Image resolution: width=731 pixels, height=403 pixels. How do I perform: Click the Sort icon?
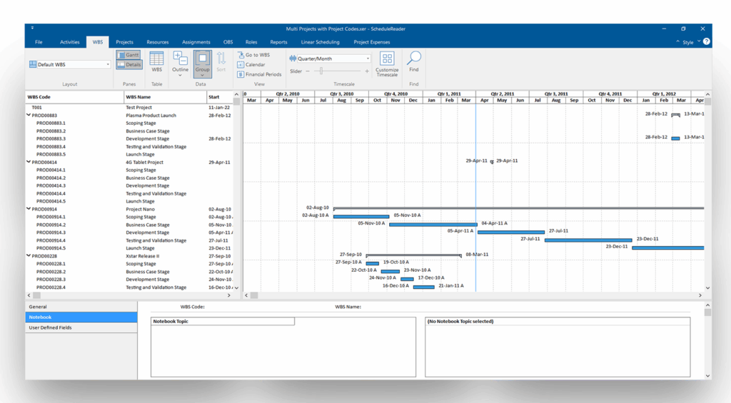tap(221, 62)
